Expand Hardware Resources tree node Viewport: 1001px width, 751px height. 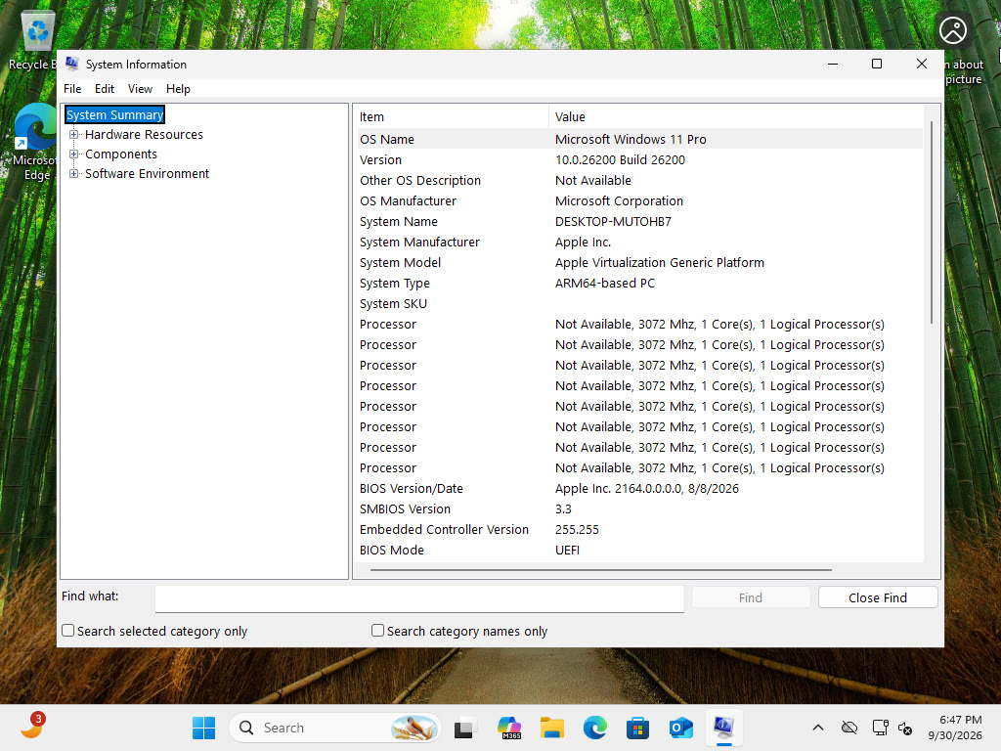74,135
